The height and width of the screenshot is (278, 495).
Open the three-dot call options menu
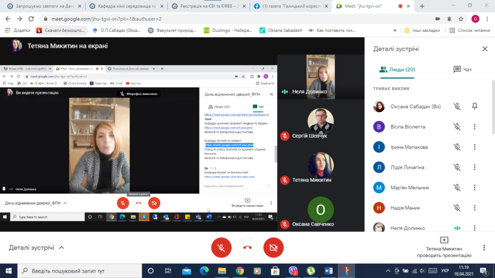[x=484, y=248]
